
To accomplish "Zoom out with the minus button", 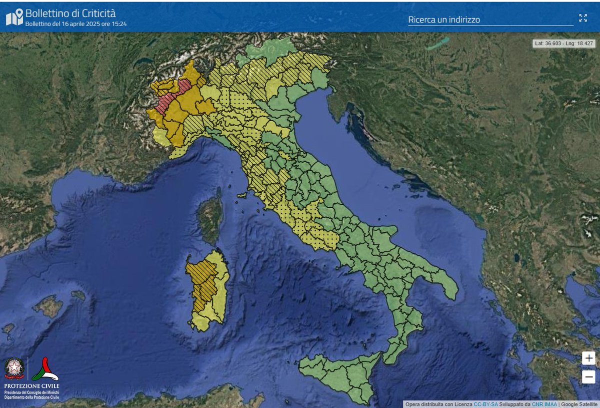I will click(588, 376).
